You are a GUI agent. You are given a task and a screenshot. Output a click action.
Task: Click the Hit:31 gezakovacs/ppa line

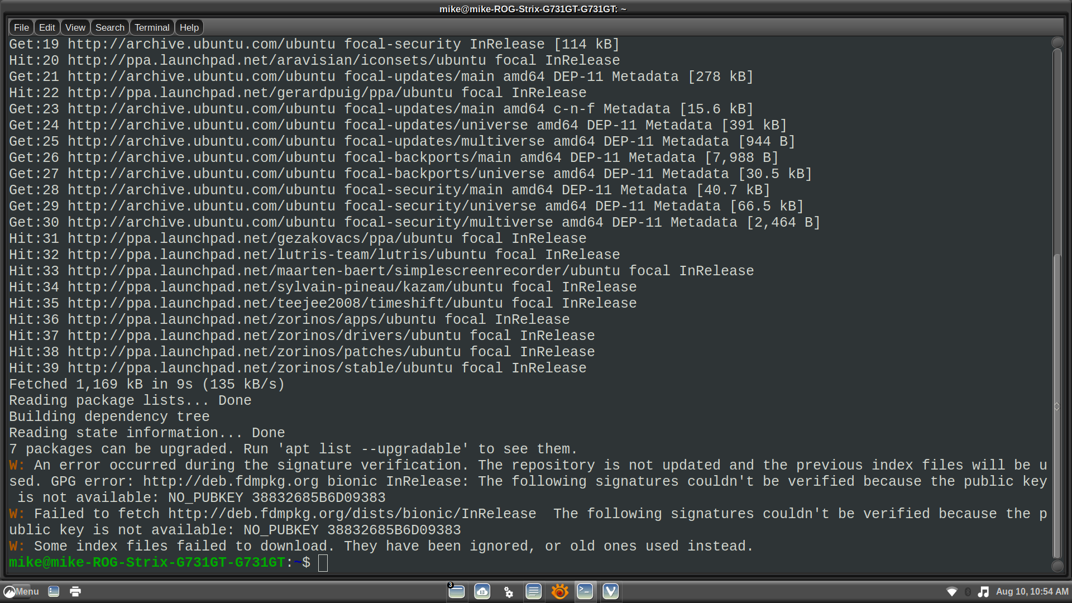(x=298, y=238)
